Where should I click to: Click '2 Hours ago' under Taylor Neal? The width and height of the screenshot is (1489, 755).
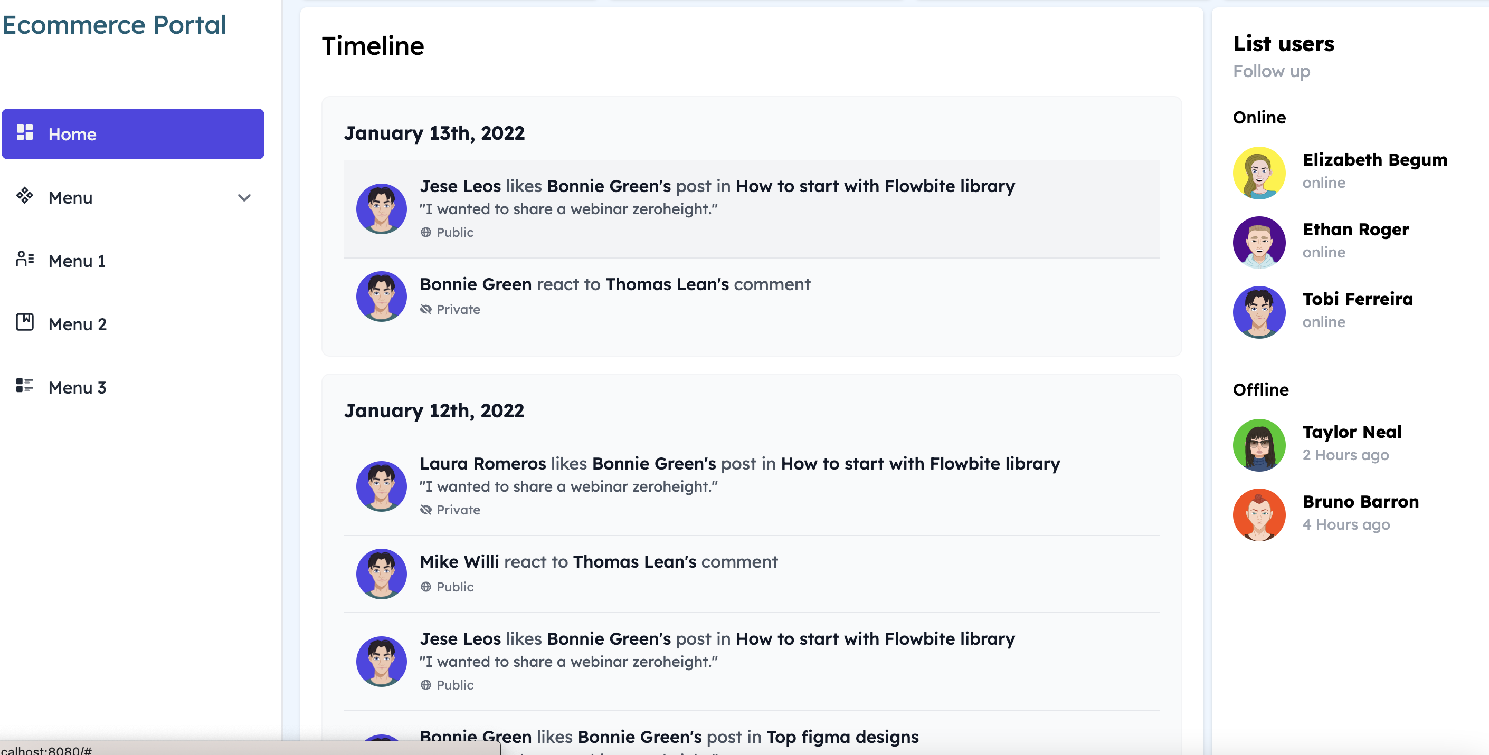[1345, 455]
